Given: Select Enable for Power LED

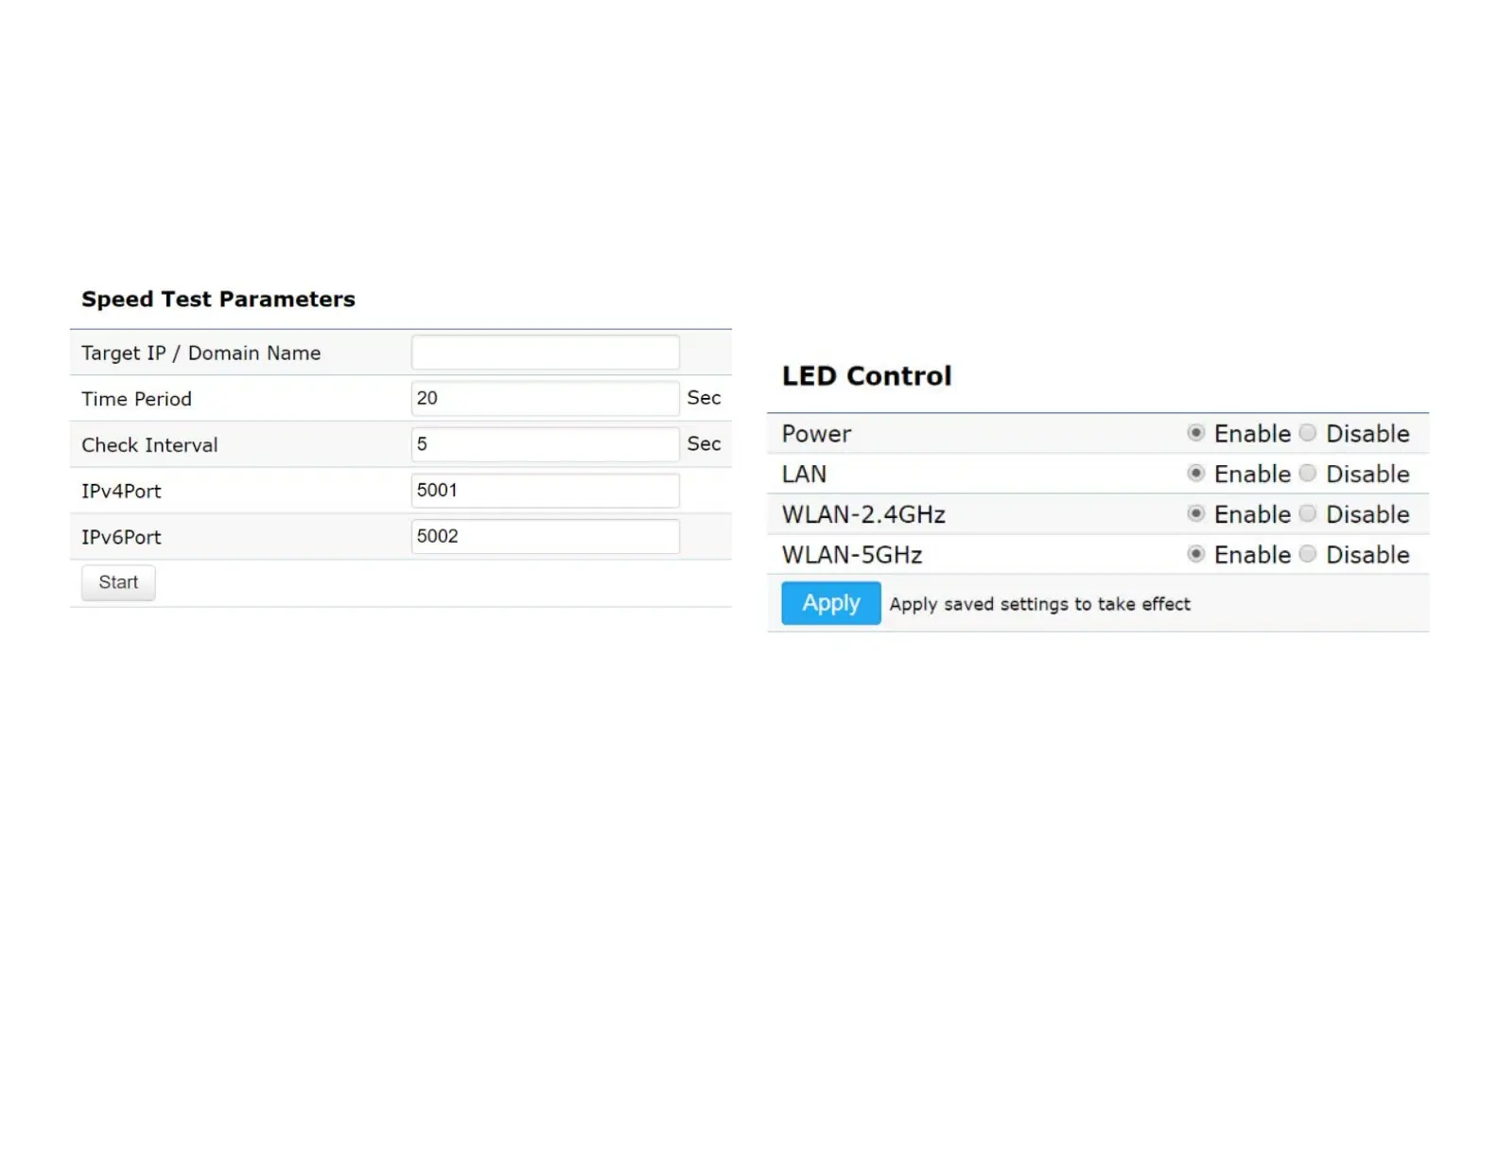Looking at the screenshot, I should click(1196, 433).
